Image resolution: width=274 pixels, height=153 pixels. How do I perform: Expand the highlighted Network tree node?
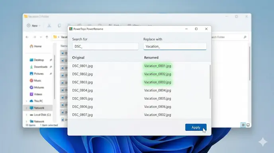27,108
